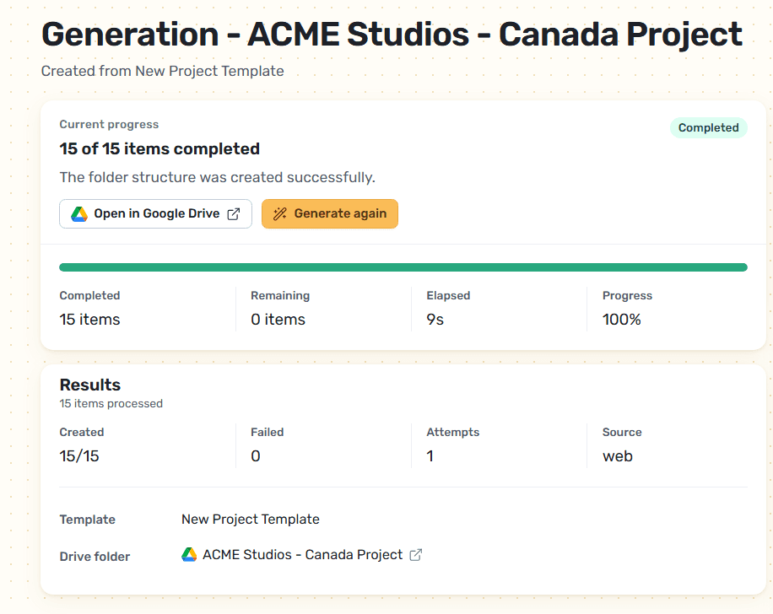773x614 pixels.
Task: Click the Results heading
Action: coord(90,385)
